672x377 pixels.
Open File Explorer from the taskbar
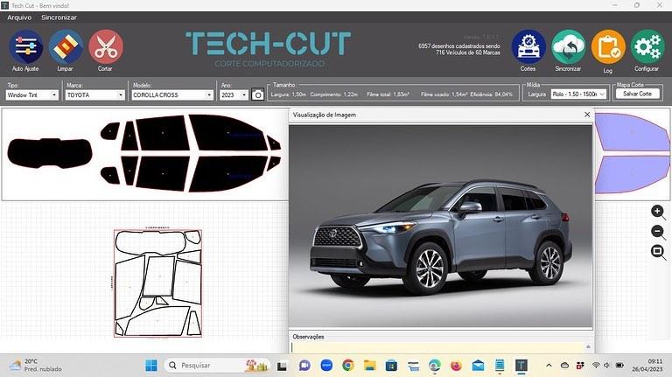tap(369, 366)
